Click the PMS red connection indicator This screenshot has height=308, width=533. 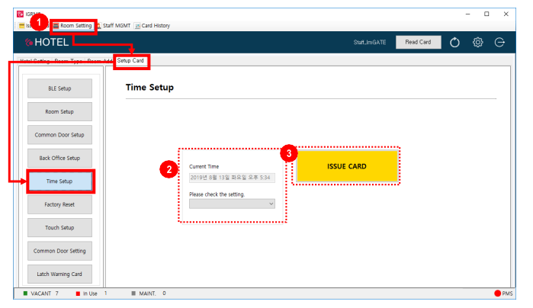(x=498, y=294)
